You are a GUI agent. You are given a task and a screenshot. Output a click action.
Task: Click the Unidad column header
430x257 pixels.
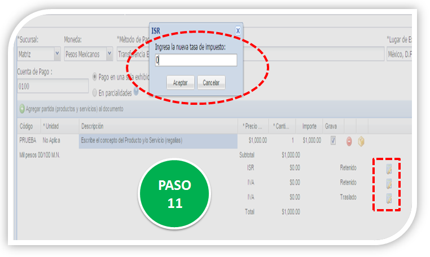(60, 126)
